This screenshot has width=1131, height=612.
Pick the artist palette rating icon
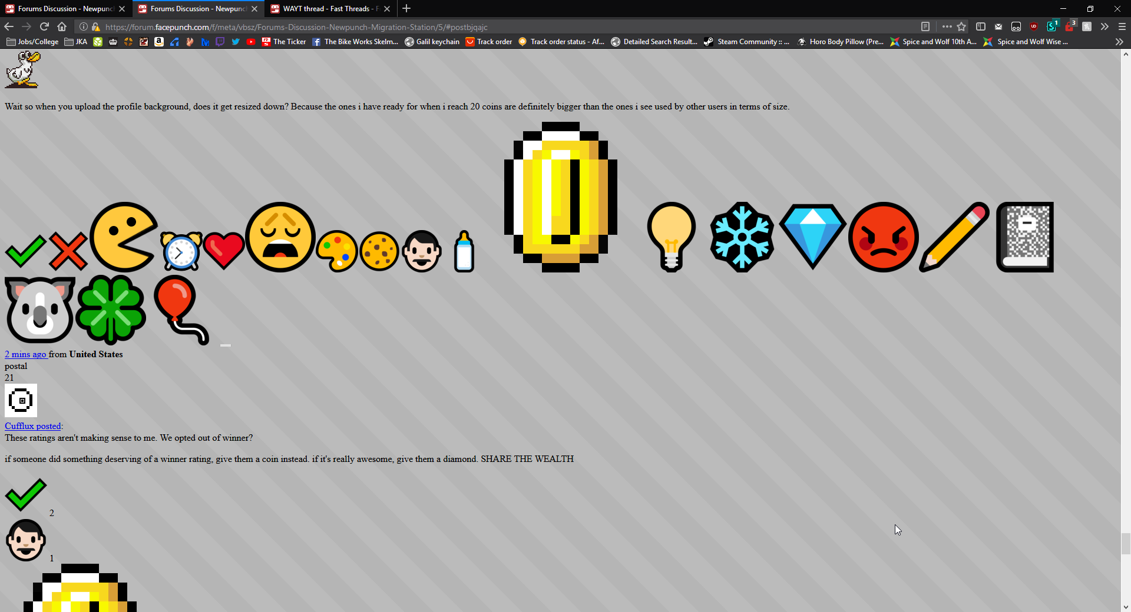337,251
